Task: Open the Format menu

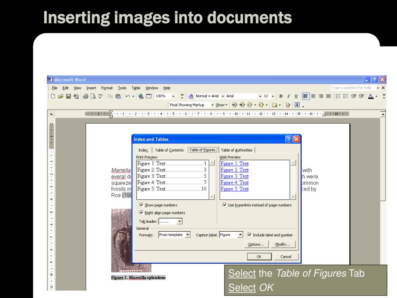Action: coord(107,88)
